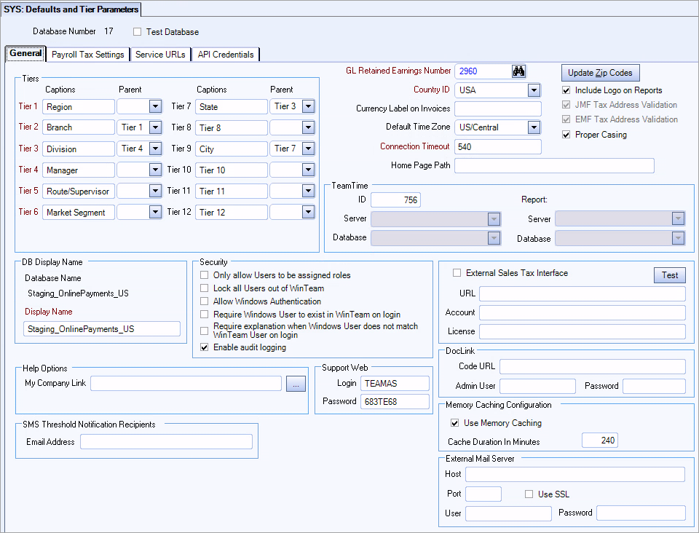699x533 pixels.
Task: Open the API Credentials tab
Action: [226, 54]
